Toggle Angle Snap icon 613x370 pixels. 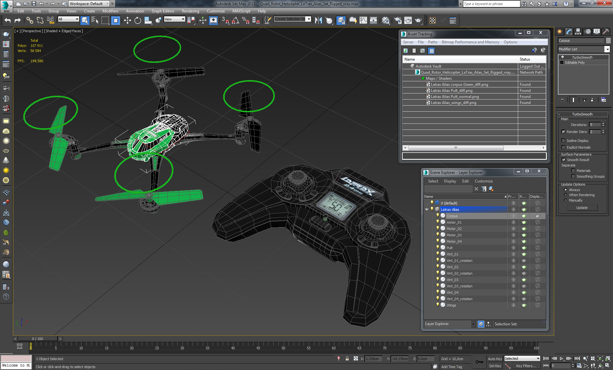pos(236,21)
